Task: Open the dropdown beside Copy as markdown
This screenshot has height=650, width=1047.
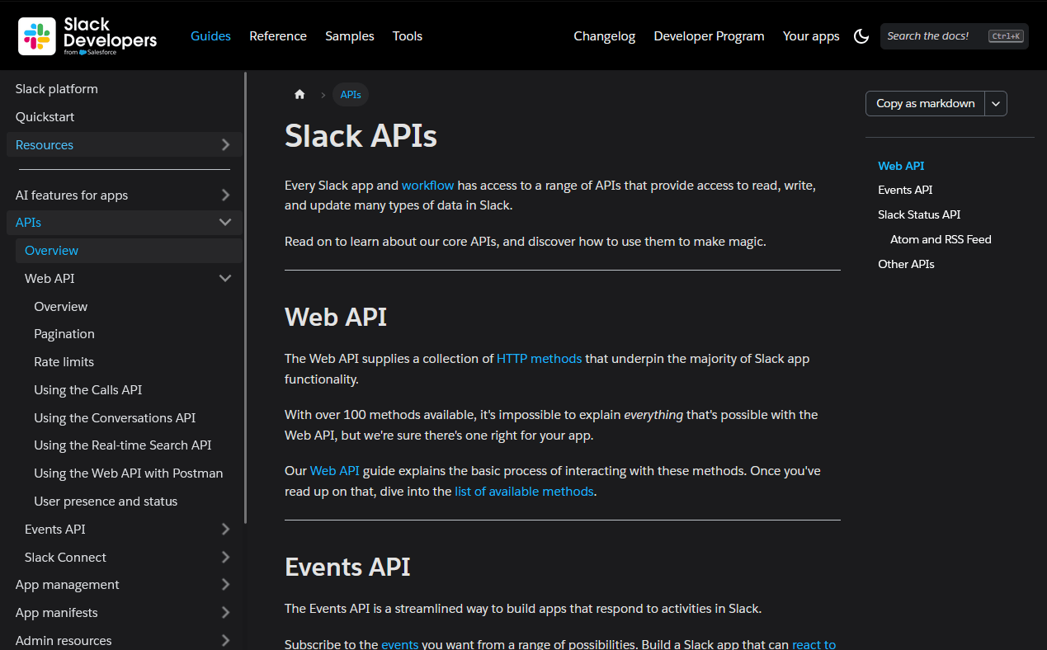Action: [x=996, y=103]
